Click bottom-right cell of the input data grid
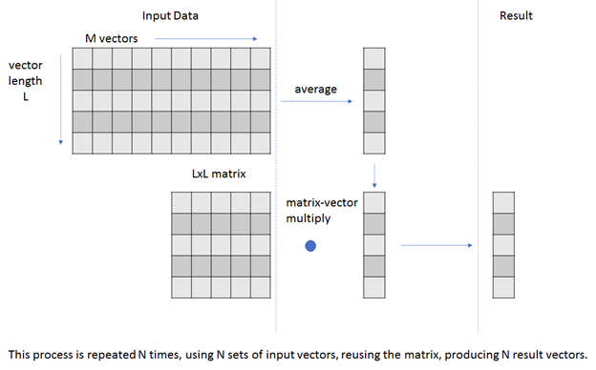 click(x=261, y=143)
